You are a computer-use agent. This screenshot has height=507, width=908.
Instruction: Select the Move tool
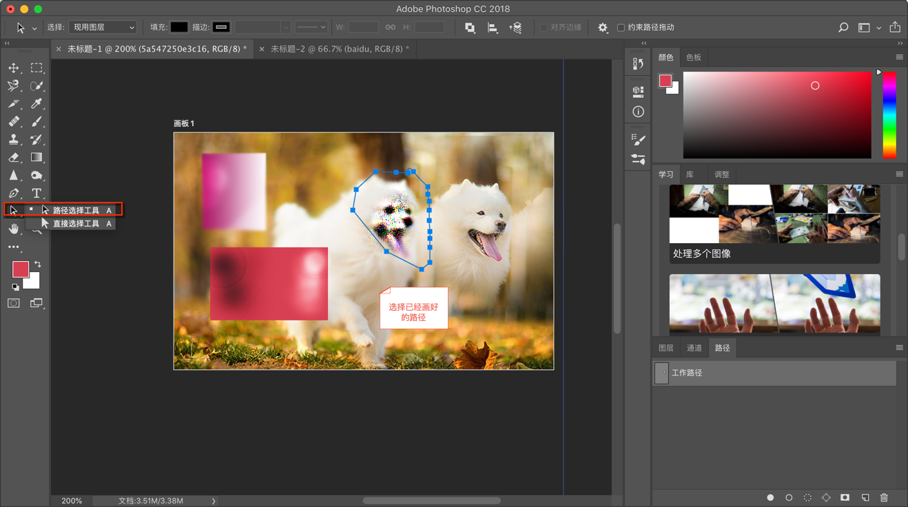click(x=14, y=68)
